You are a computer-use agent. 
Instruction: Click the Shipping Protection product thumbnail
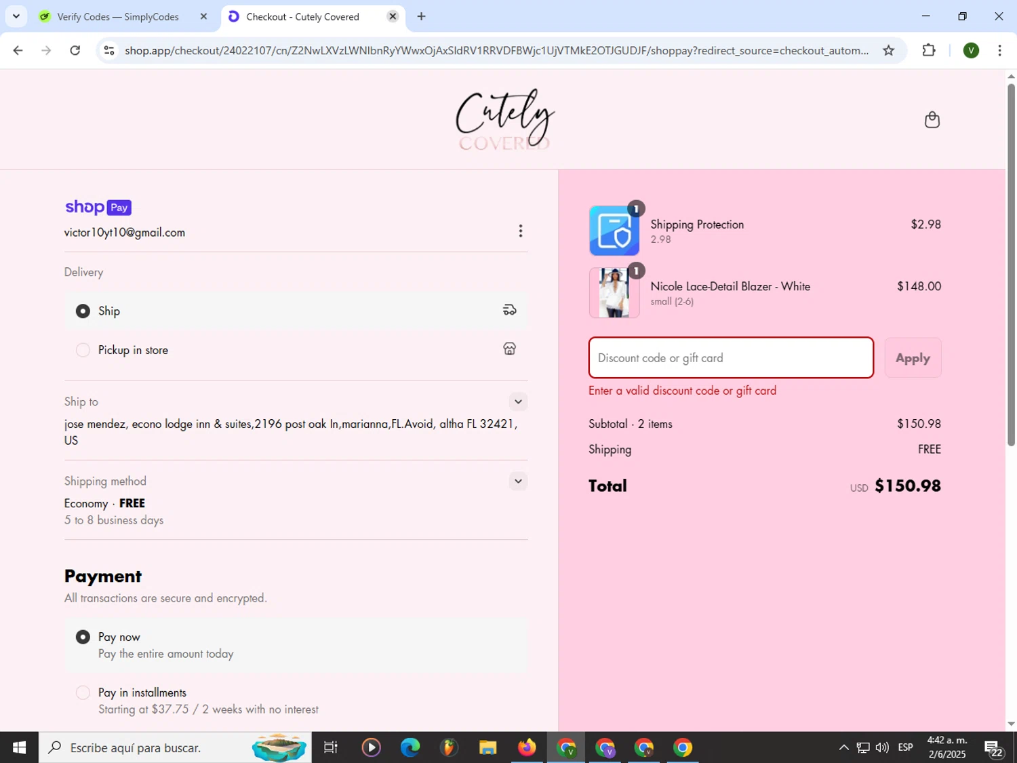click(614, 231)
